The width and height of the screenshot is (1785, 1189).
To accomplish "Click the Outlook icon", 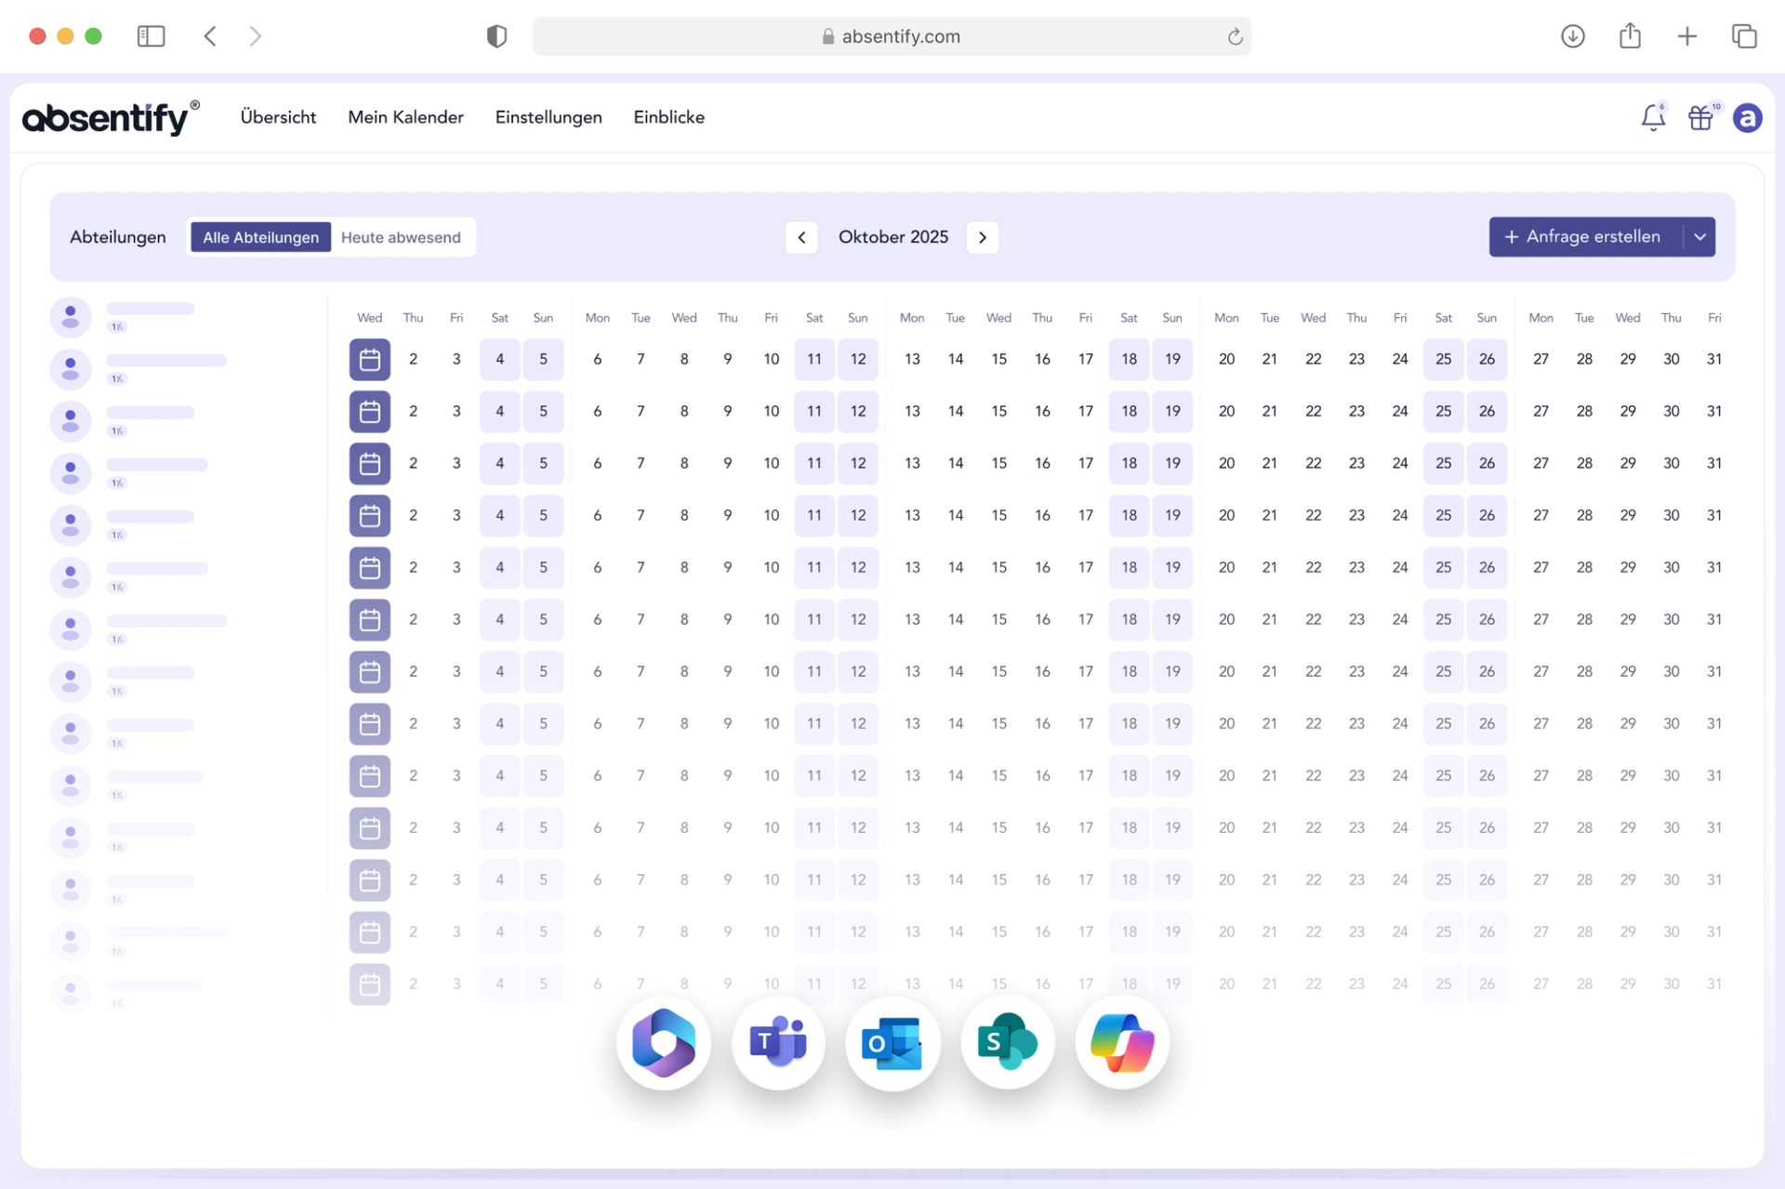I will (x=892, y=1042).
